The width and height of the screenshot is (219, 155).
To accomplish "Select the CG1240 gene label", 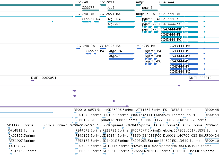I will click(82, 2).
